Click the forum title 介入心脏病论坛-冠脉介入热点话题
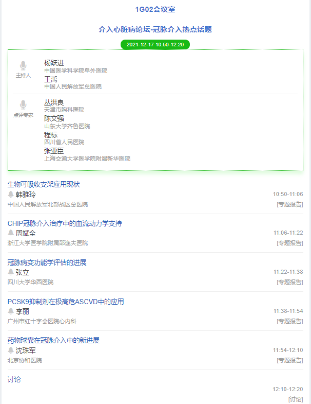 click(x=155, y=29)
